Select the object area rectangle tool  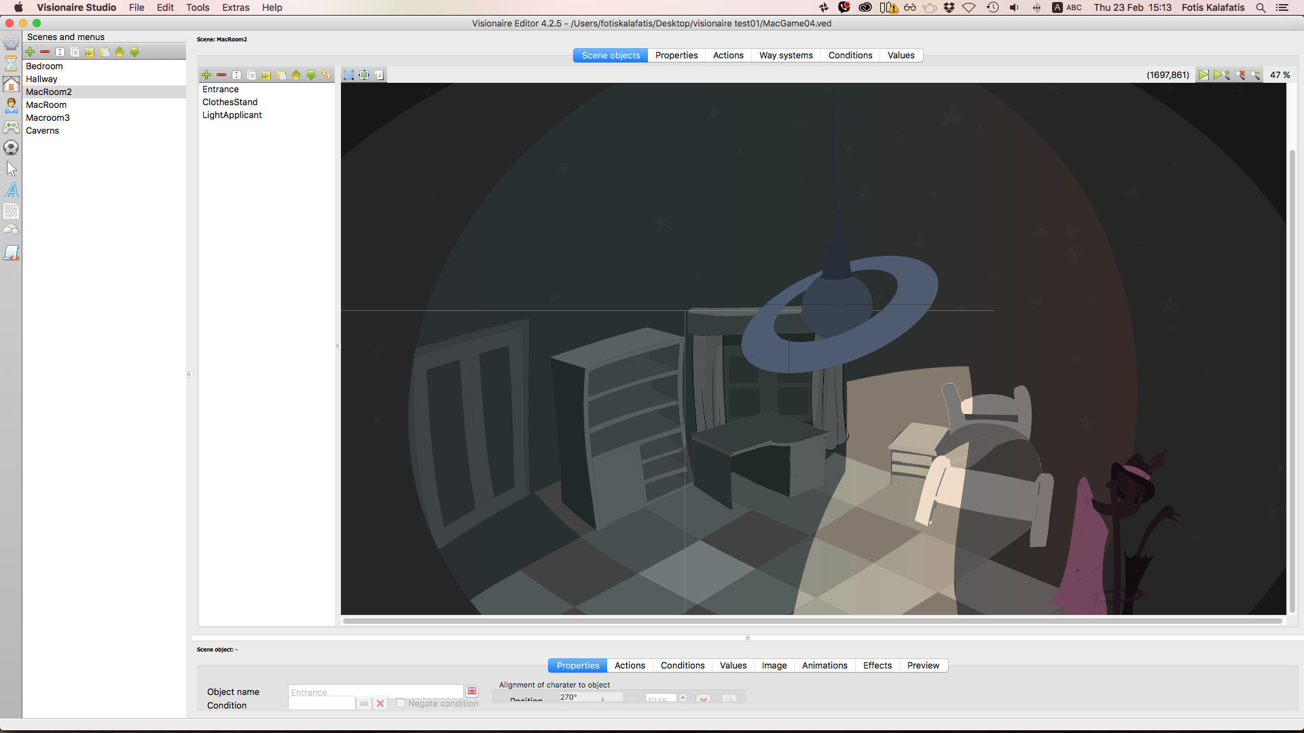[x=348, y=75]
